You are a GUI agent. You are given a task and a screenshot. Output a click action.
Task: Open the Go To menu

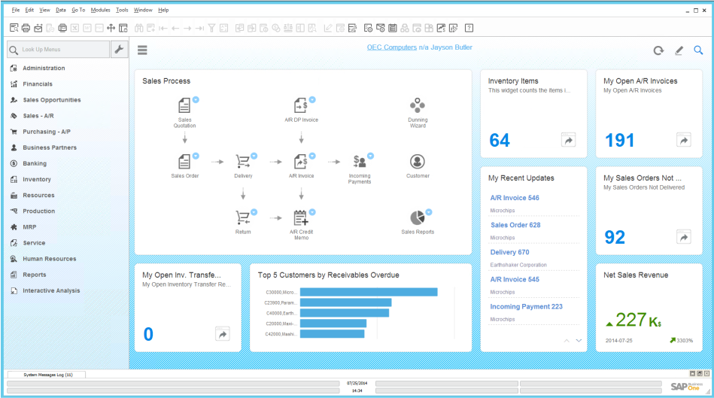pos(77,10)
